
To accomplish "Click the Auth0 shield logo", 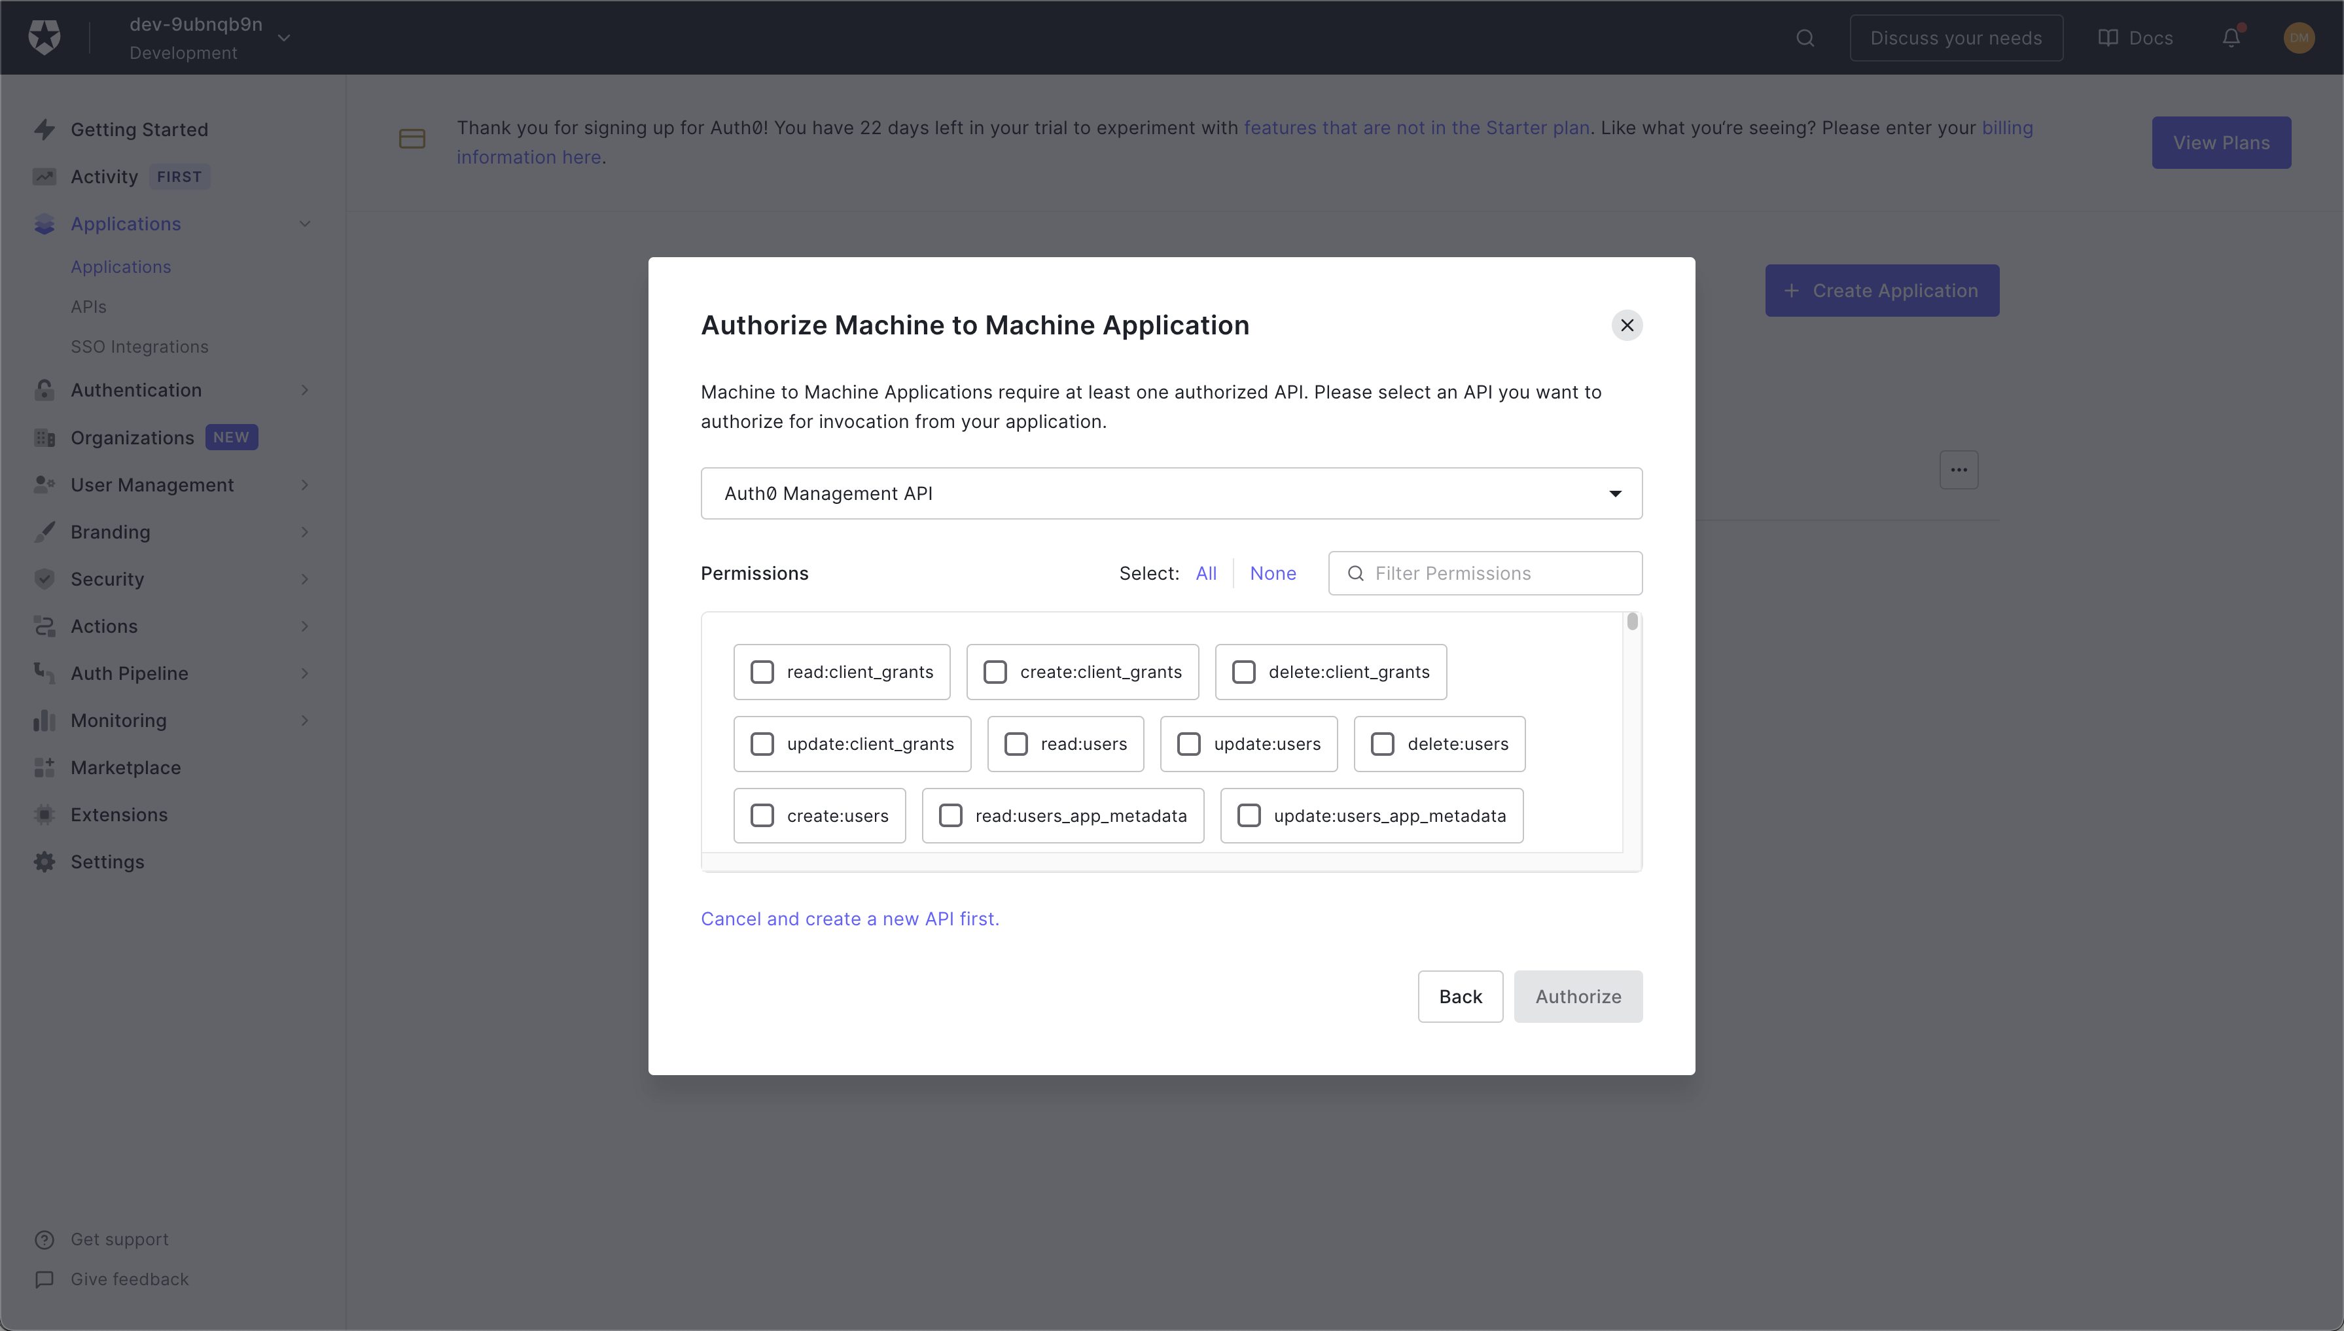I will click(44, 37).
